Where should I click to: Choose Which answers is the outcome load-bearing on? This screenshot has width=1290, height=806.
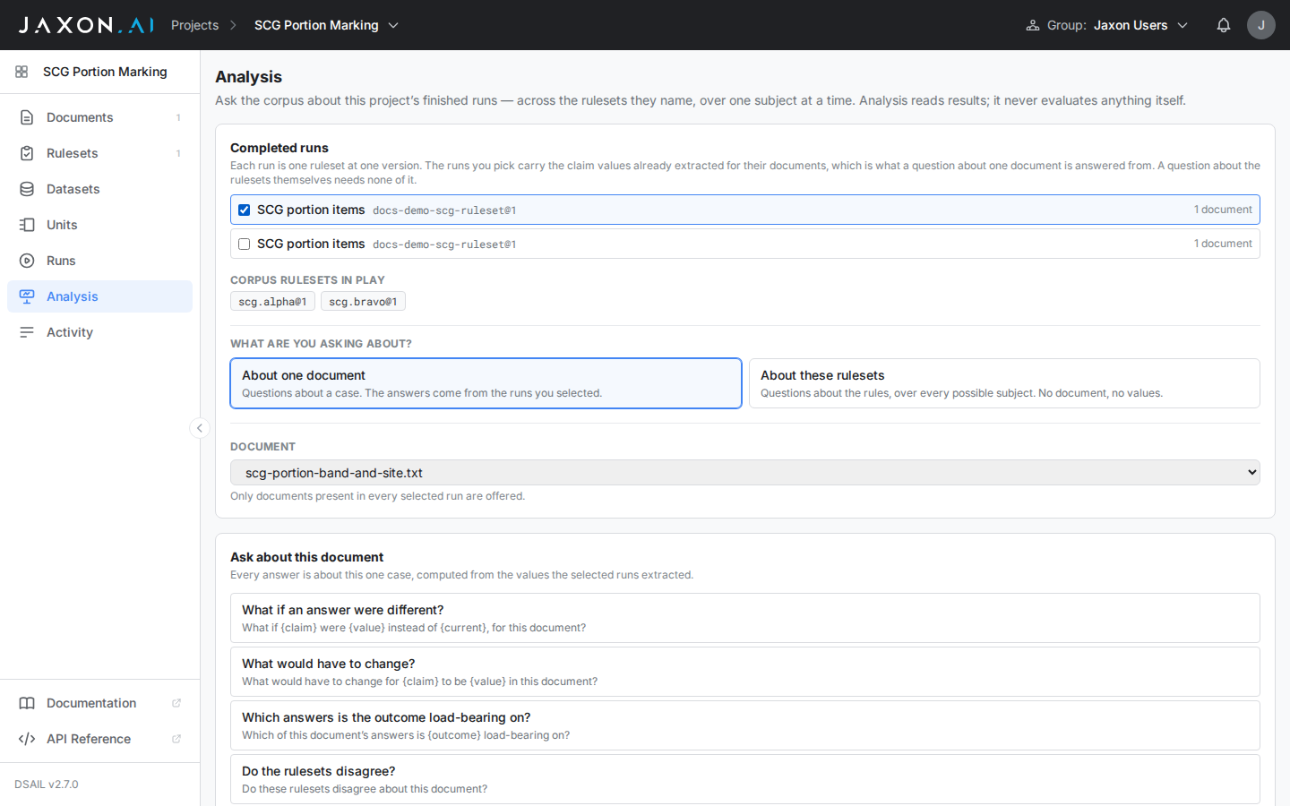click(x=745, y=725)
